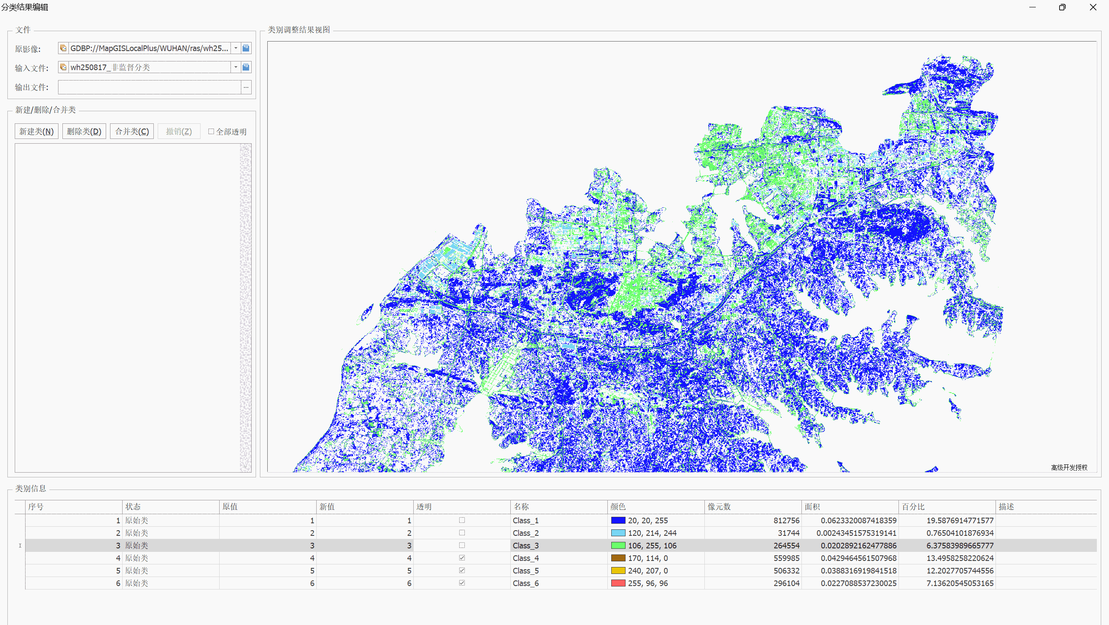Click the raster layer icon in 原影像 field
The width and height of the screenshot is (1109, 625).
click(63, 48)
